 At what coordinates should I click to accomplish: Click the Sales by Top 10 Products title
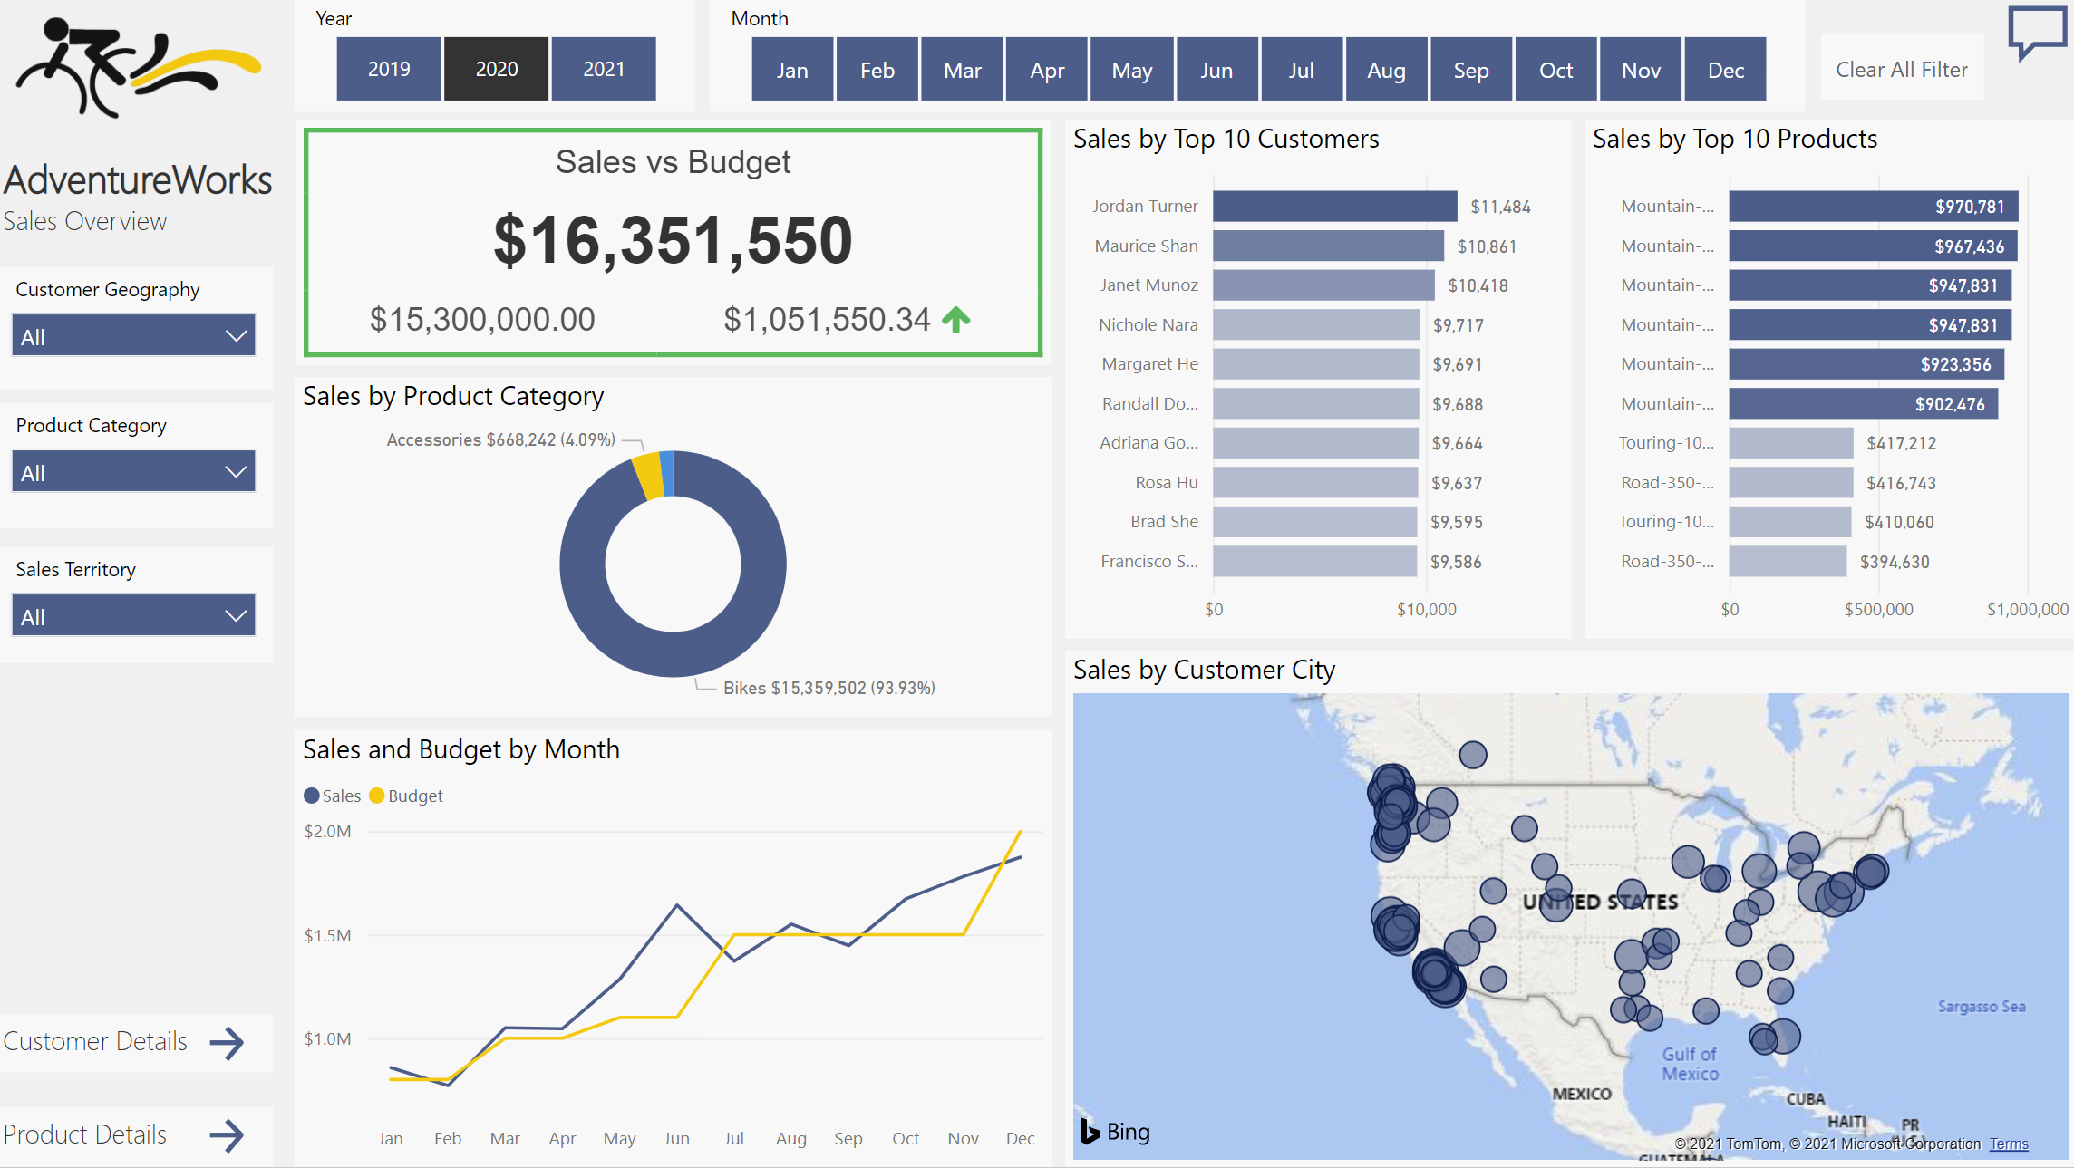tap(1735, 139)
